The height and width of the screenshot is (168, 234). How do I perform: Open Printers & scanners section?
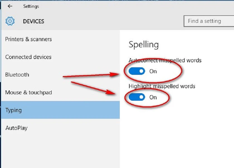pos(60,39)
